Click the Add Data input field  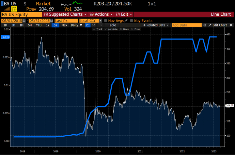pyautogui.click(x=187, y=25)
